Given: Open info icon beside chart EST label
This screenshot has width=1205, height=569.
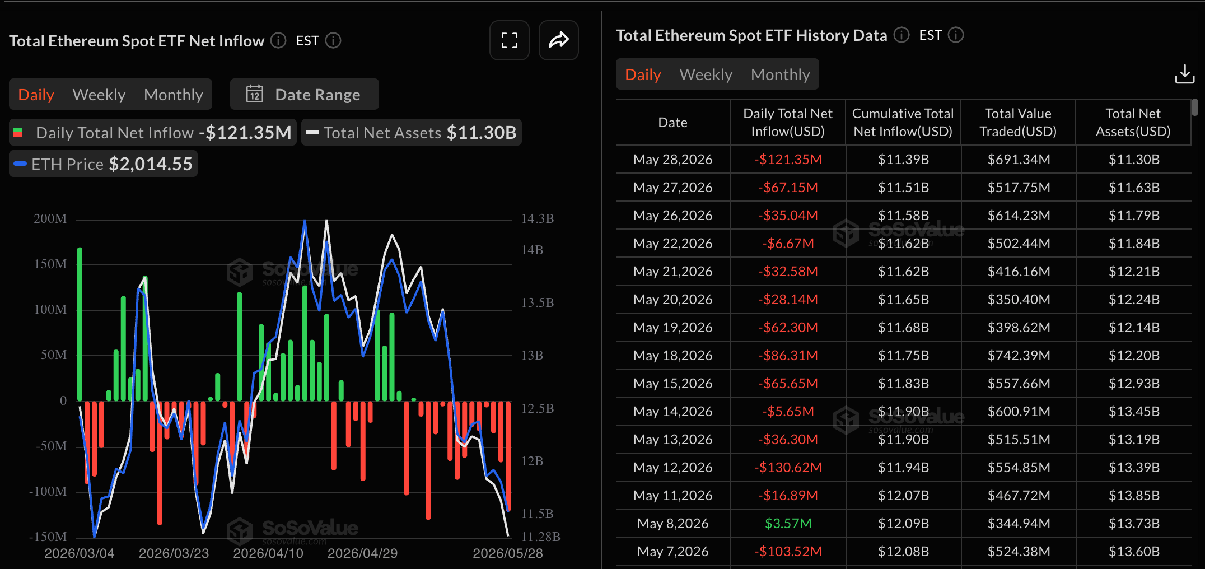Looking at the screenshot, I should pos(333,41).
